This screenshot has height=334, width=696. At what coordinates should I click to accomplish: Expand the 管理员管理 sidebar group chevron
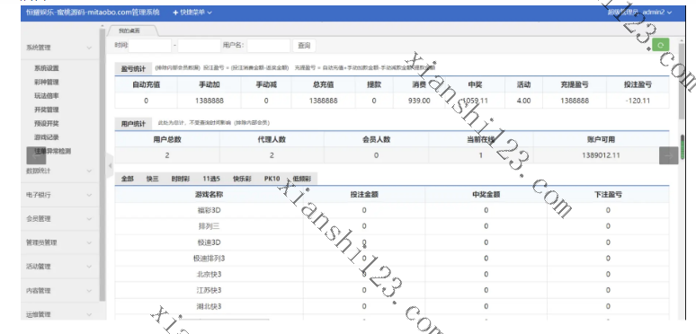[89, 242]
